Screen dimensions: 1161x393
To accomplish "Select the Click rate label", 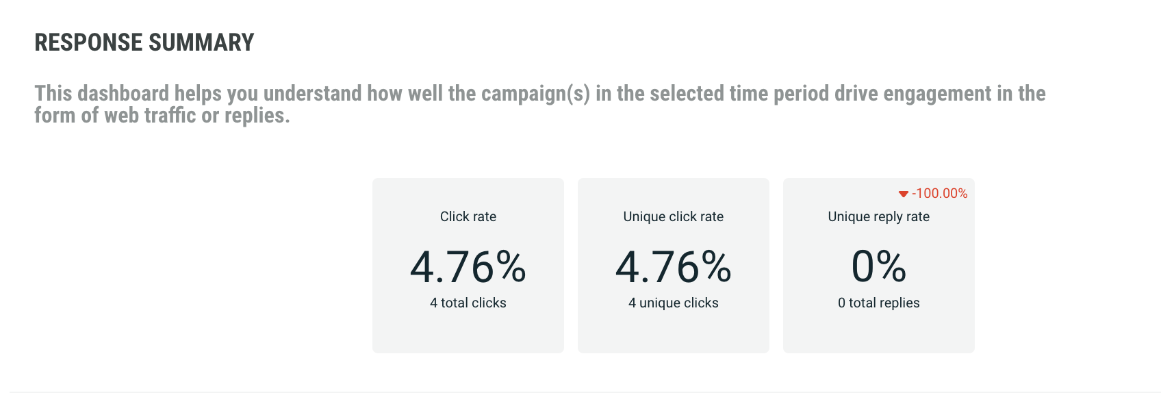I will point(468,216).
